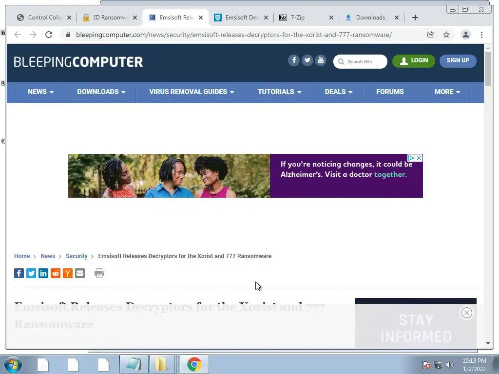Email this article via envelope icon
The height and width of the screenshot is (374, 499).
point(80,273)
